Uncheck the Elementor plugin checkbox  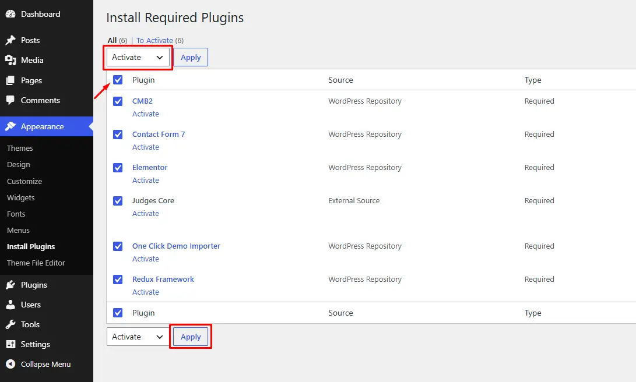point(118,167)
